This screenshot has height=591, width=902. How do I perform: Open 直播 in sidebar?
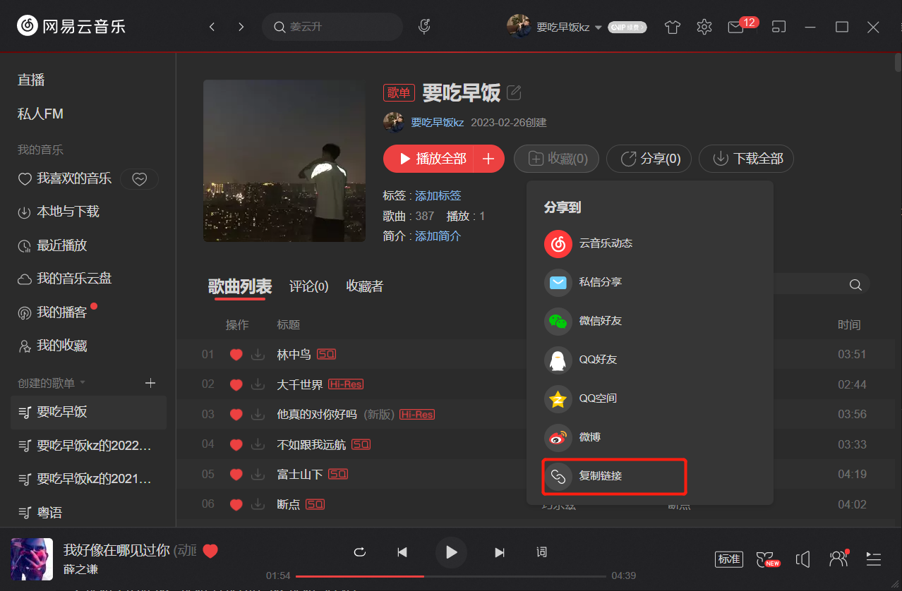point(31,80)
